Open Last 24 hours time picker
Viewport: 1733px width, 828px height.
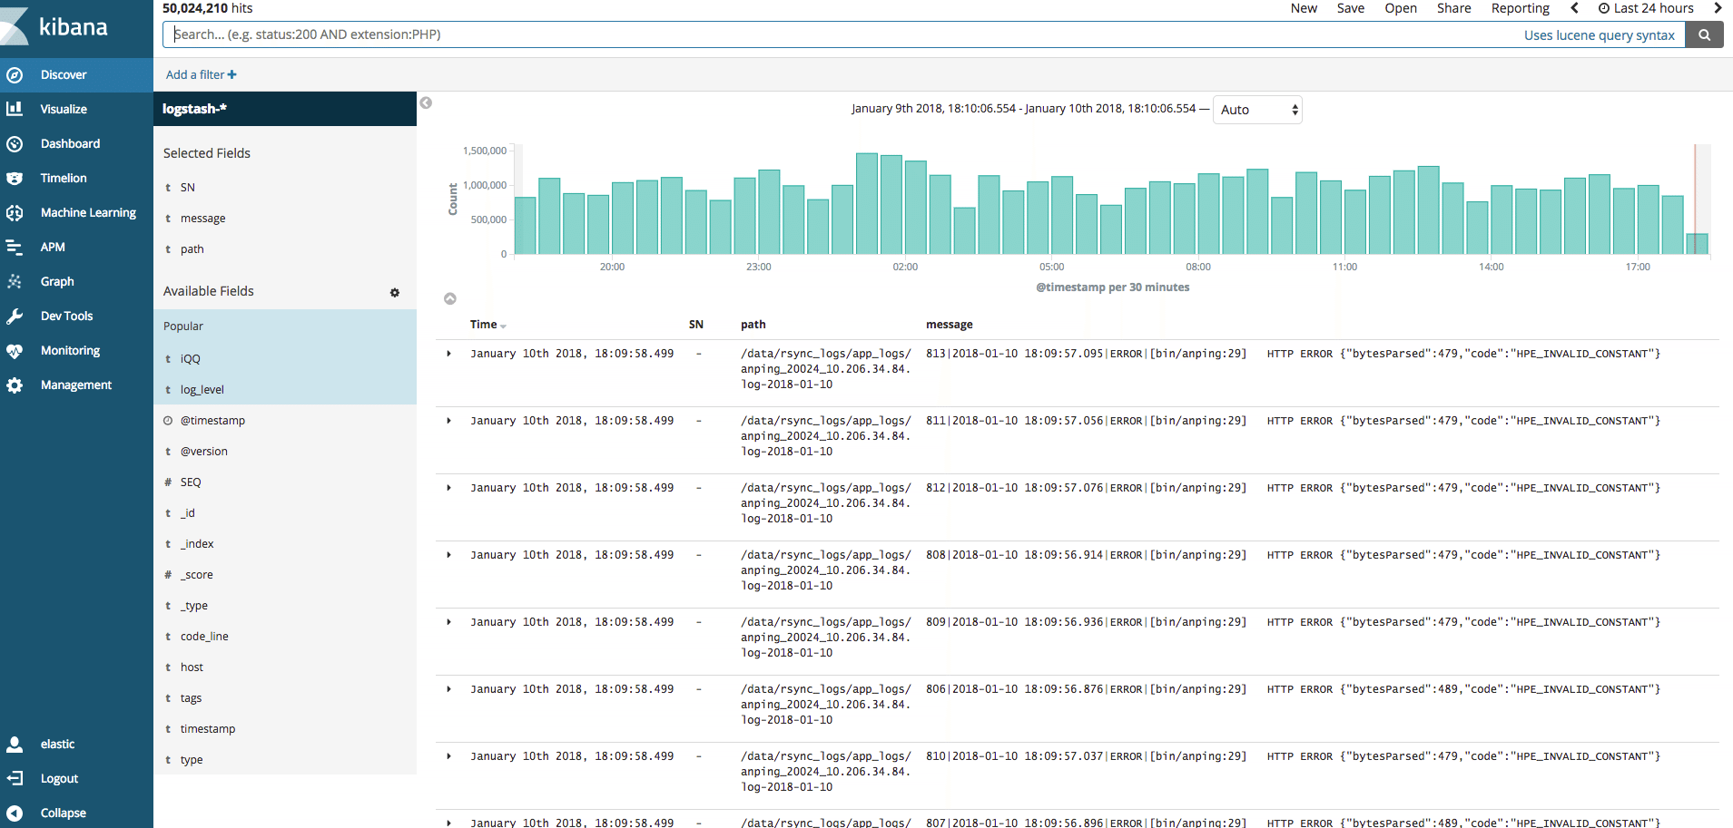pos(1646,8)
